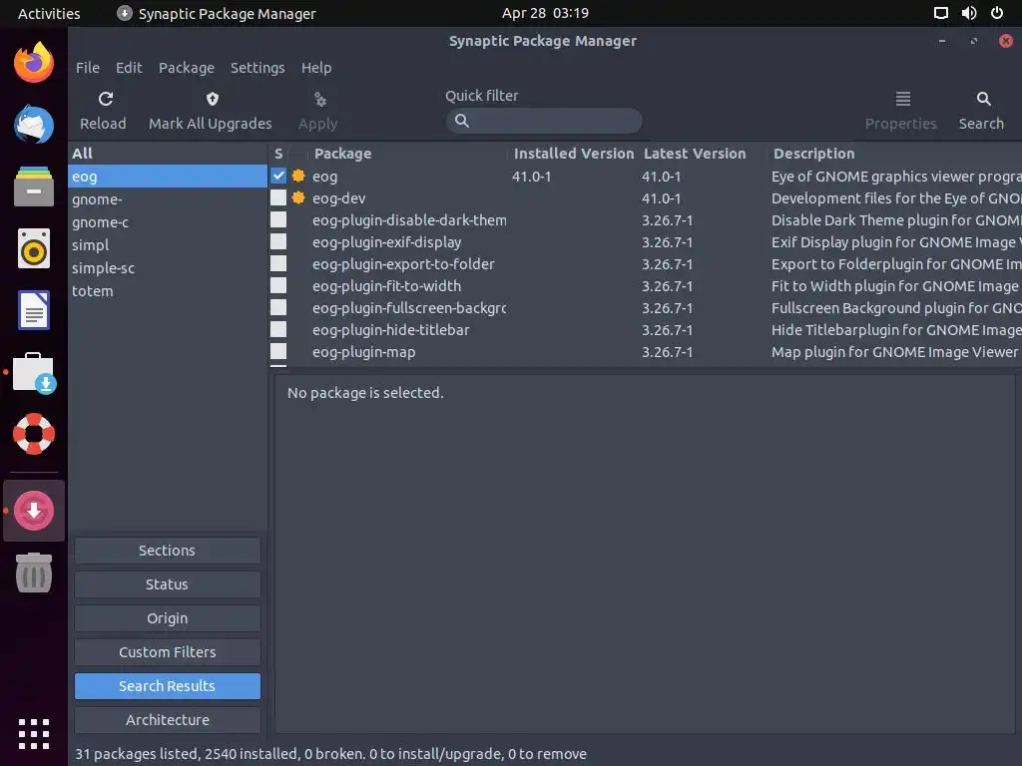Switch to the Sections filter view
The image size is (1022, 766).
168,551
